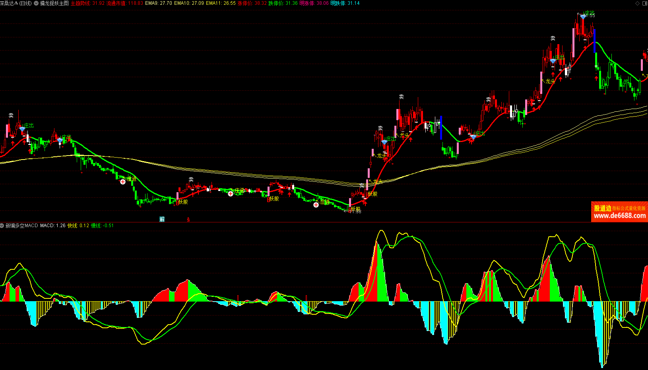Click the blue bar right of the price peak
648x370 pixels.
(x=594, y=42)
